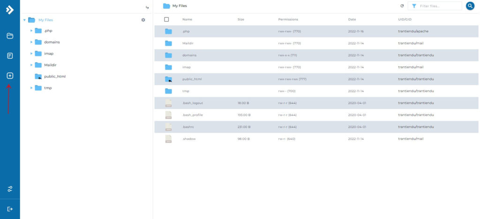This screenshot has width=480, height=219.
Task: Click the plus add-new sidebar icon
Action: point(10,76)
